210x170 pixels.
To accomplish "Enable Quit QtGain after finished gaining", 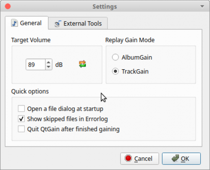I will 21,129.
